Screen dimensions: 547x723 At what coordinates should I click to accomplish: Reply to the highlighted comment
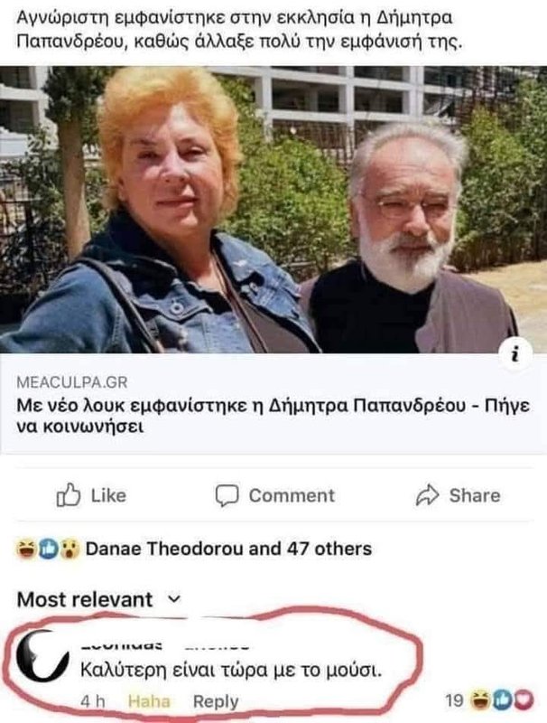(216, 701)
